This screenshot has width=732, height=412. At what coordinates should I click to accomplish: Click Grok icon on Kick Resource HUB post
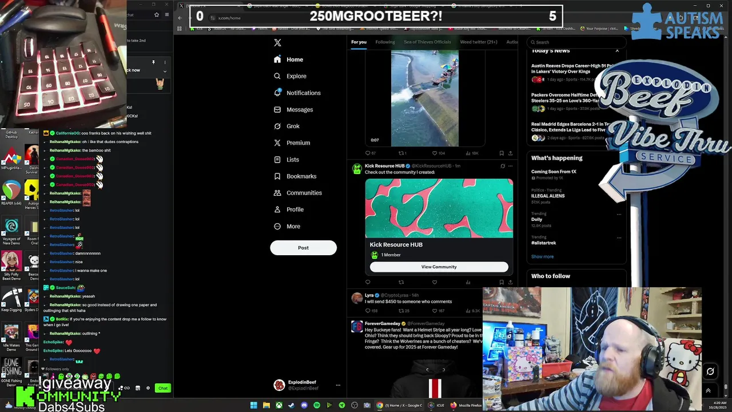[503, 166]
